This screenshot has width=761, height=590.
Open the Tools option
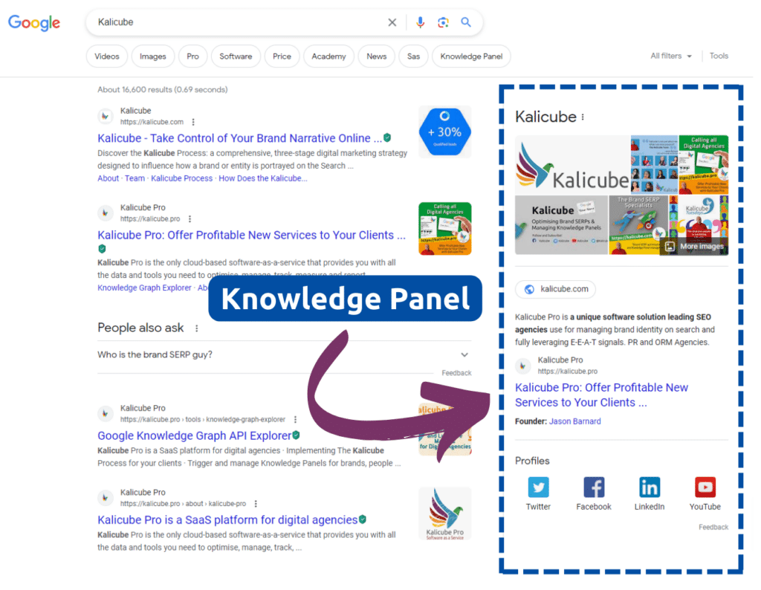click(x=719, y=56)
